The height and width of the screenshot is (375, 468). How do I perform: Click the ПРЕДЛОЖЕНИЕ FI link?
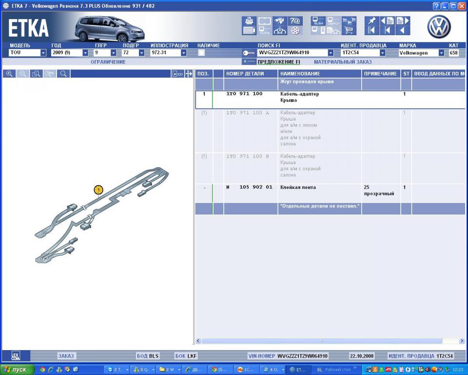[x=279, y=62]
